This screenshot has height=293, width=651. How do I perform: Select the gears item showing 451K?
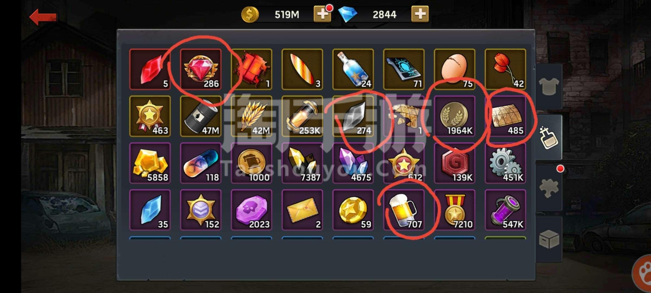pyautogui.click(x=505, y=163)
